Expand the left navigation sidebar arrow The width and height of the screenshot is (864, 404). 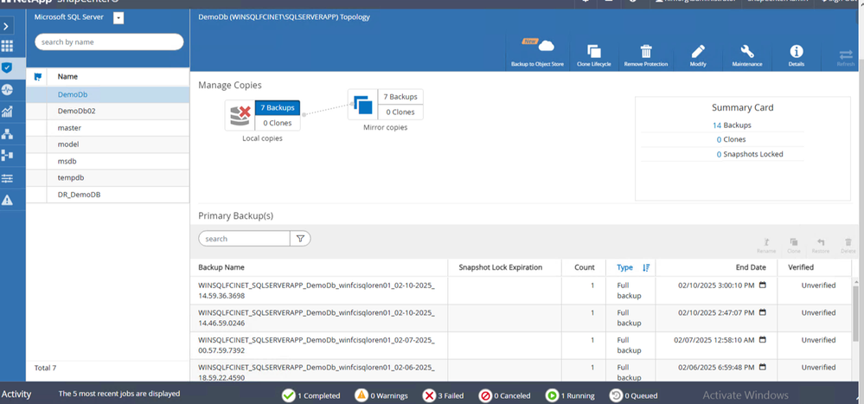pyautogui.click(x=8, y=27)
